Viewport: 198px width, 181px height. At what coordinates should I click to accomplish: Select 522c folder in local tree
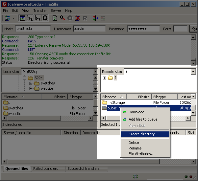38,78
